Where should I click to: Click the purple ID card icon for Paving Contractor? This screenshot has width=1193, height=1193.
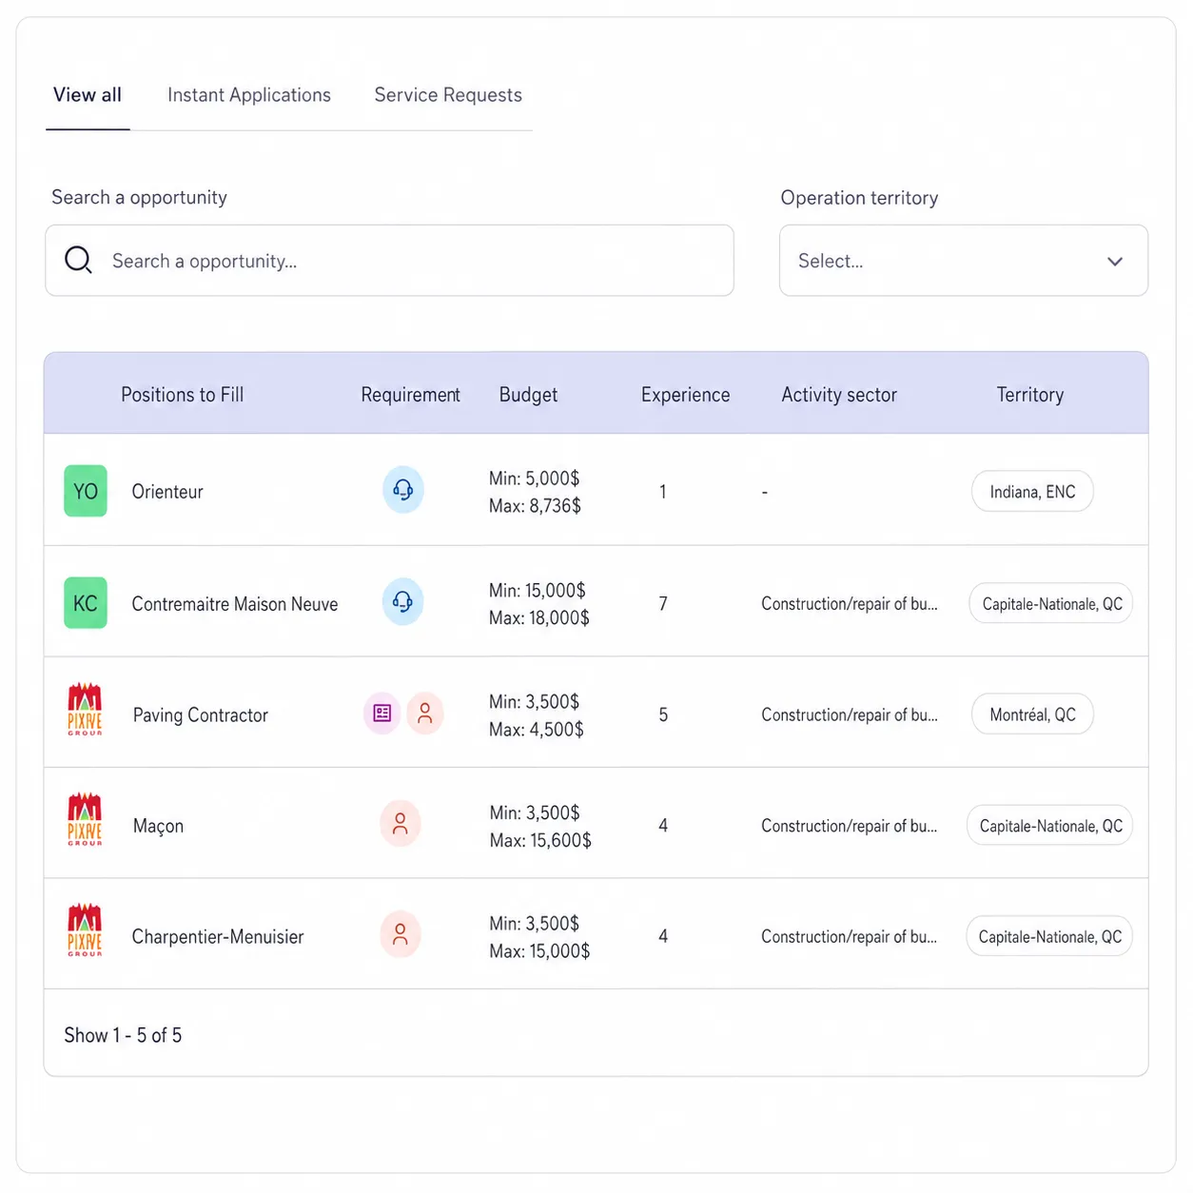[382, 714]
